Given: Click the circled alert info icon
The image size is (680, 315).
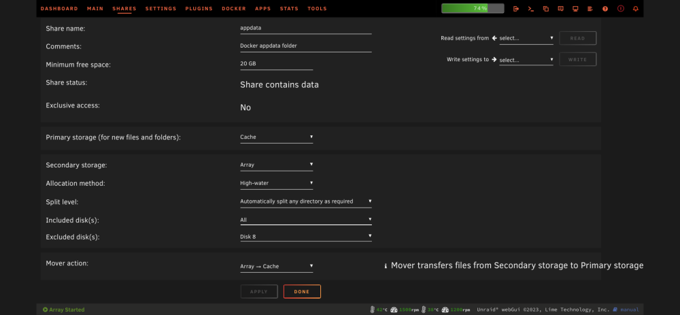Looking at the screenshot, I should click(621, 9).
